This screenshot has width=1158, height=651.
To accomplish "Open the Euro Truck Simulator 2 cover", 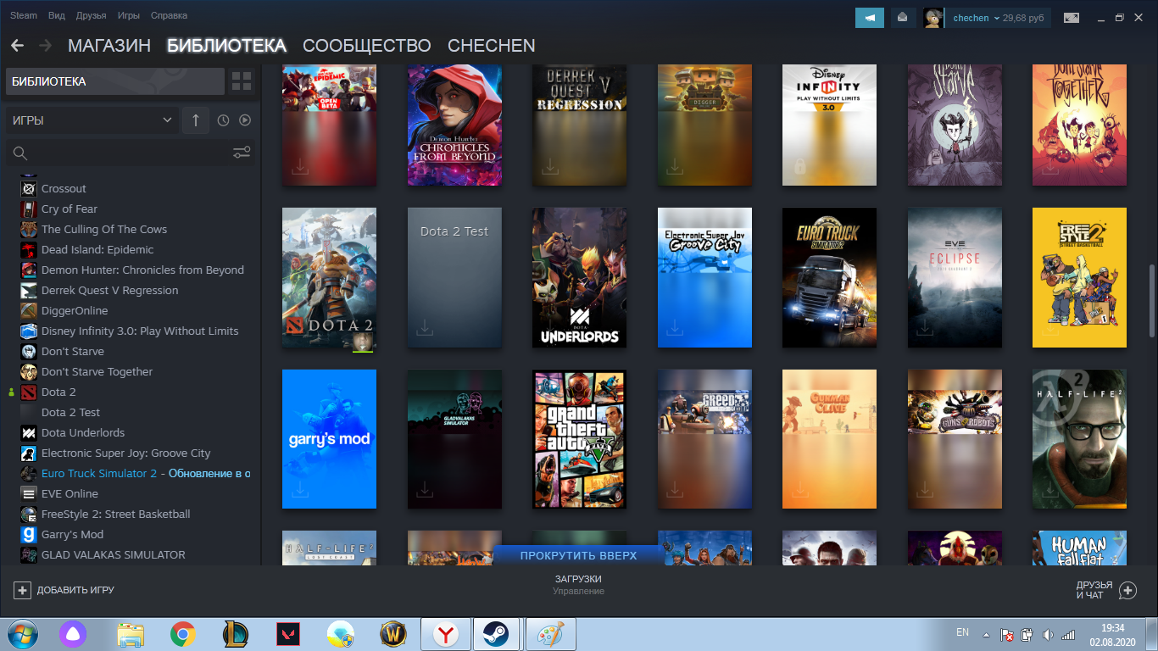I will click(x=829, y=278).
